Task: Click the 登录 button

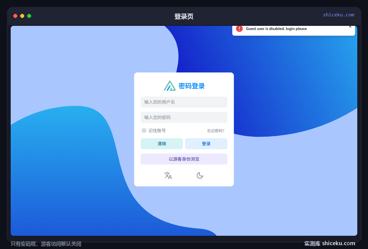Action: click(x=206, y=144)
